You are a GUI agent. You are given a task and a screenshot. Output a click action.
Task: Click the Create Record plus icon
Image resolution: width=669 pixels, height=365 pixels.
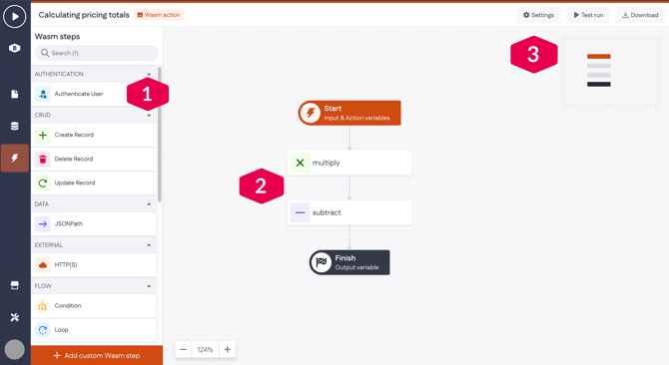pyautogui.click(x=43, y=135)
